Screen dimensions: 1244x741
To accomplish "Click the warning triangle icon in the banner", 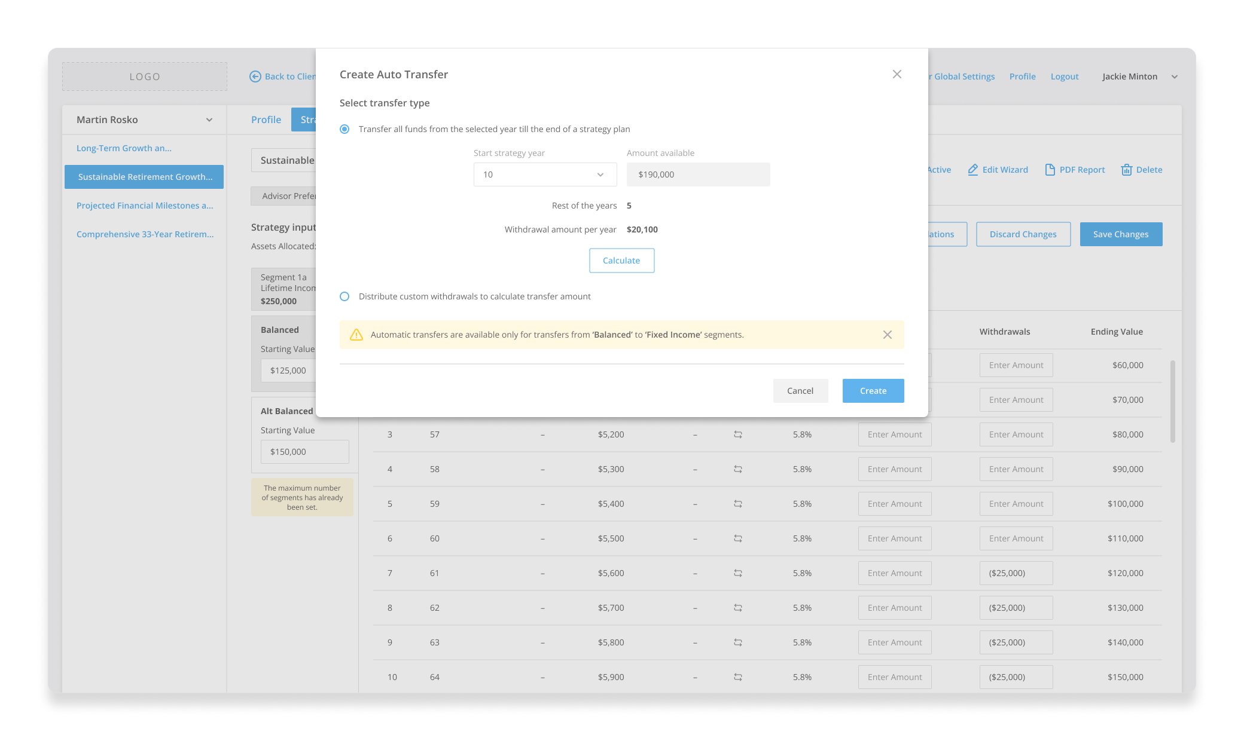I will 356,335.
